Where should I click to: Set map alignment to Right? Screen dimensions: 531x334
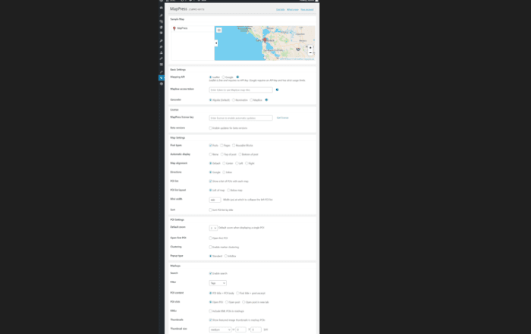[247, 163]
